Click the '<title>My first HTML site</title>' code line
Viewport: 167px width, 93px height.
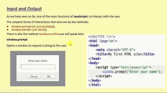125,54
